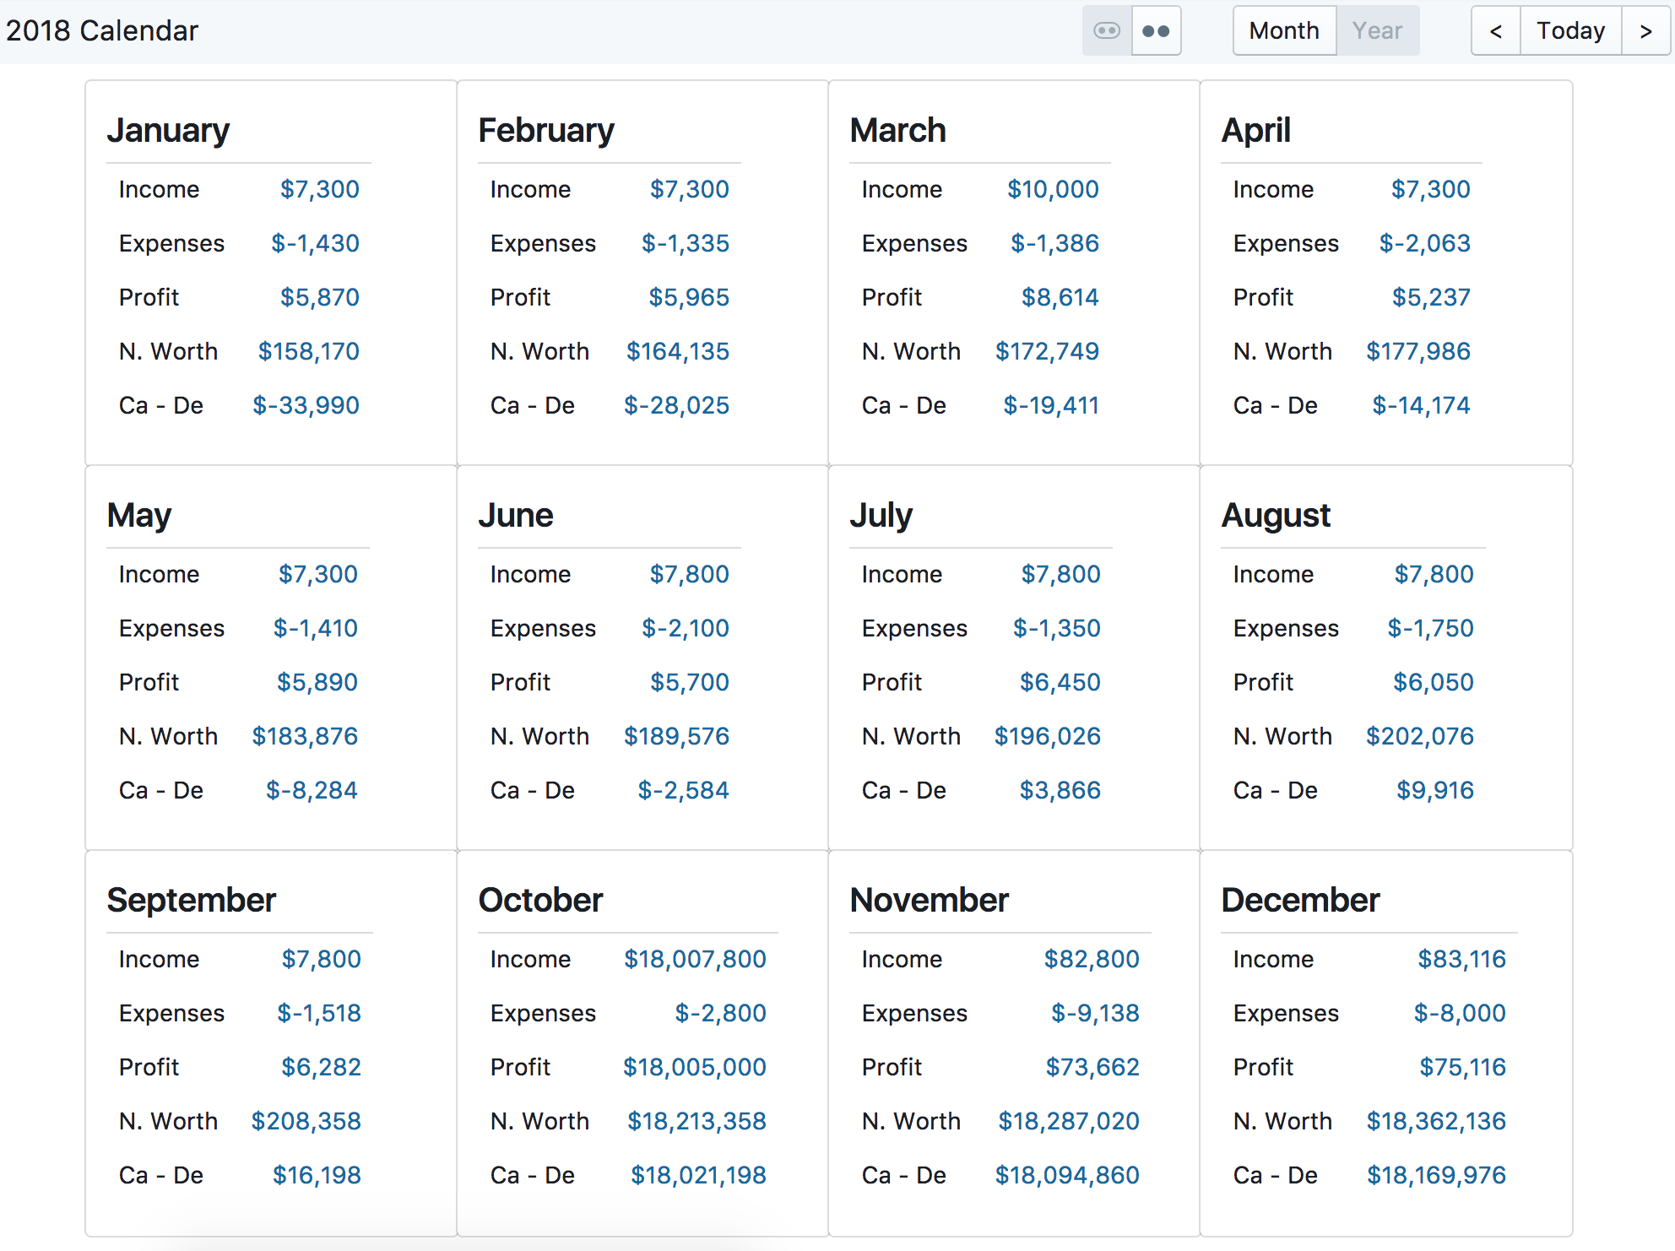This screenshot has width=1675, height=1251.
Task: Select the Year view tab
Action: click(x=1376, y=31)
